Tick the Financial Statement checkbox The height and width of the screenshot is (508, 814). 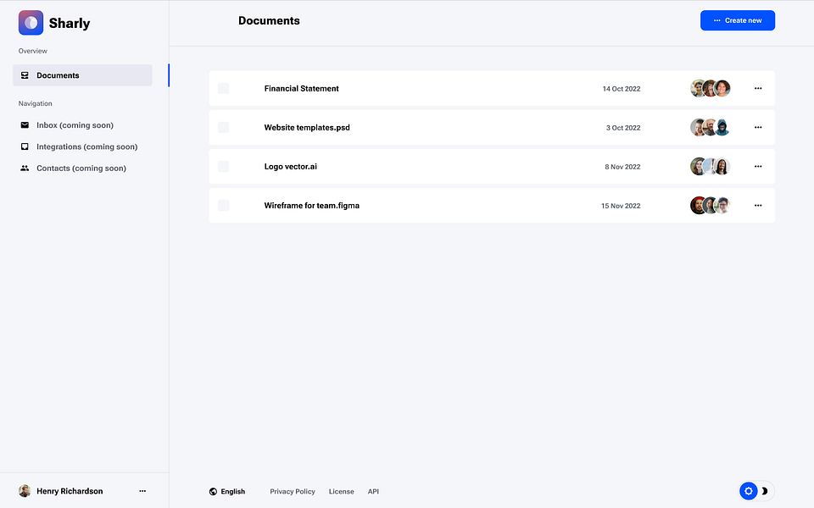pos(223,89)
